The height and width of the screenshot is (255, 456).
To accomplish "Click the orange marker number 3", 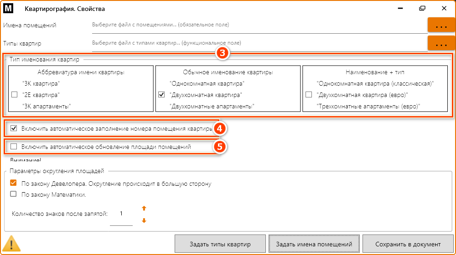I will [222, 53].
